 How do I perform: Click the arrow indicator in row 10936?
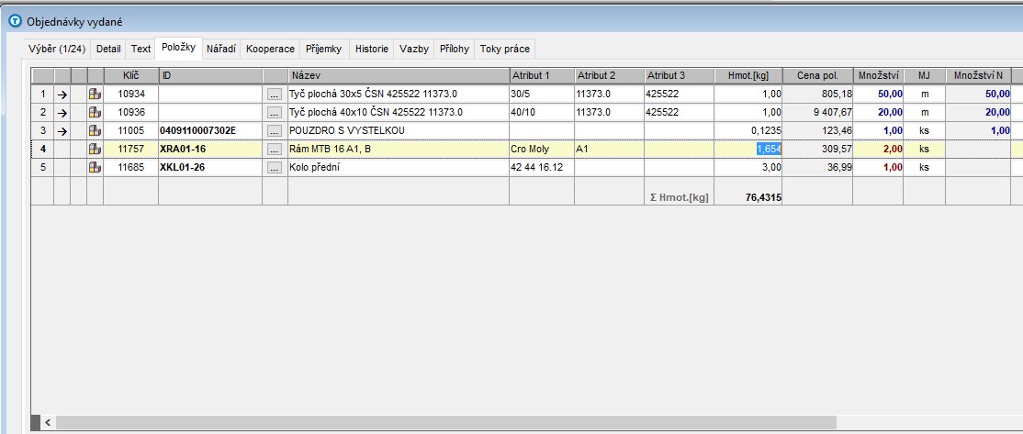click(x=62, y=112)
